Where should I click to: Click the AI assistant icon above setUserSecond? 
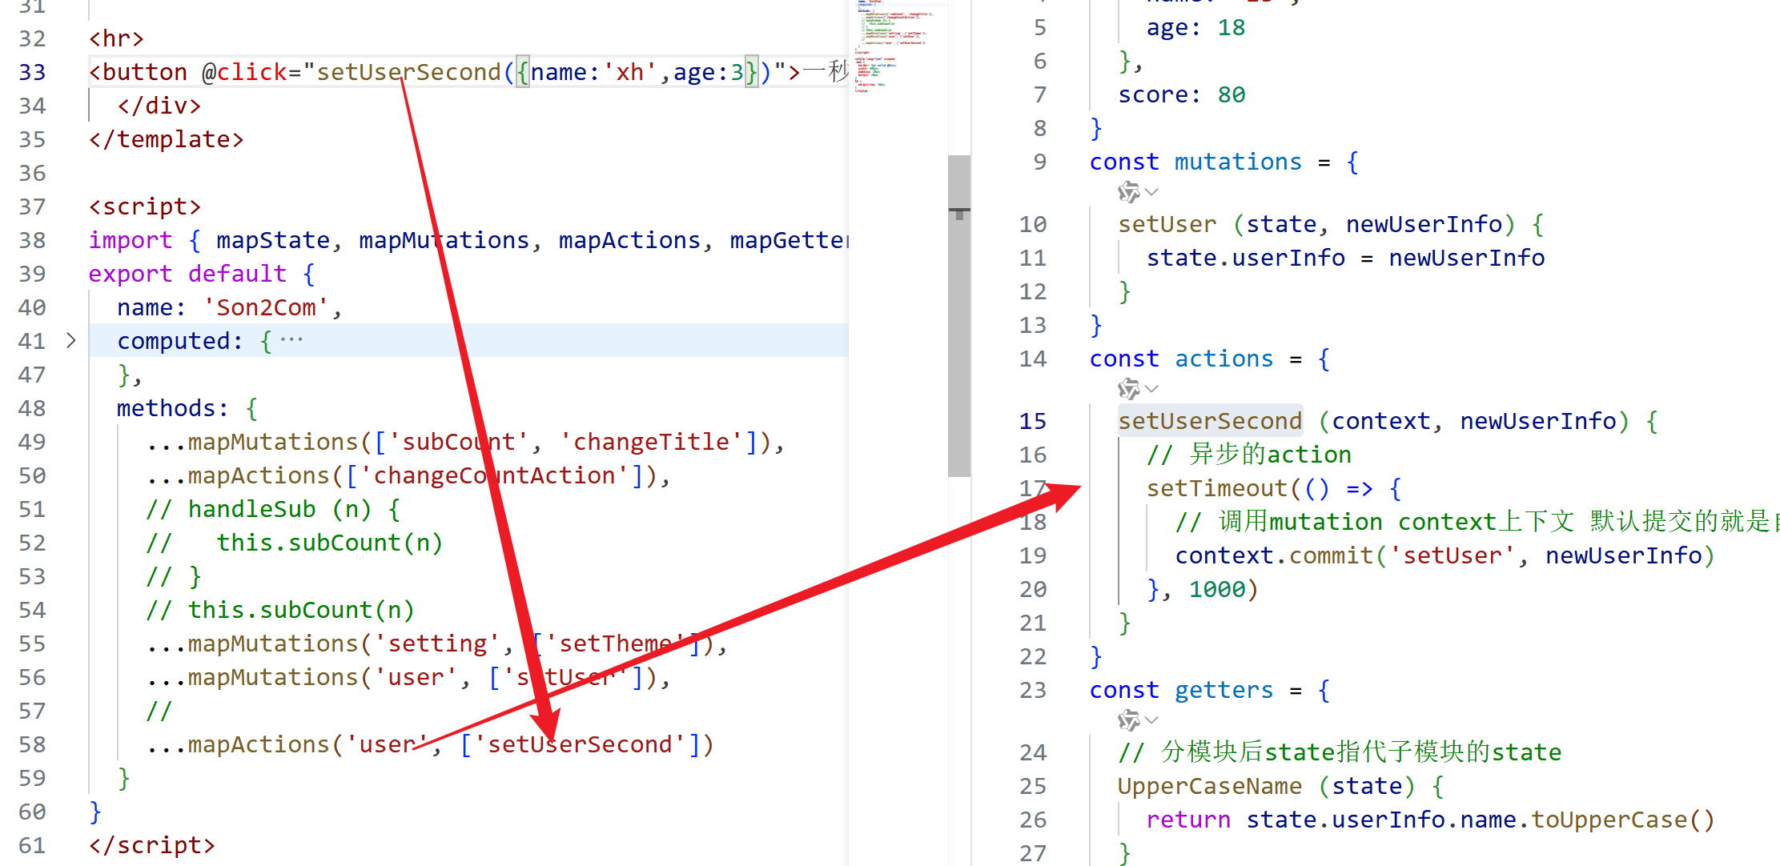tap(1128, 389)
